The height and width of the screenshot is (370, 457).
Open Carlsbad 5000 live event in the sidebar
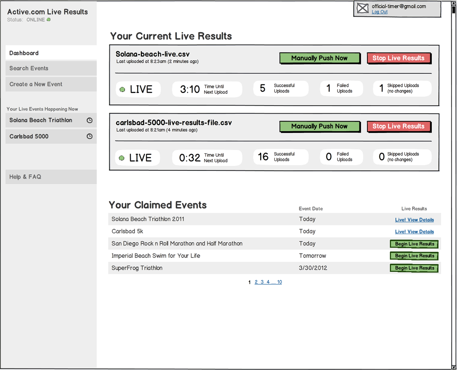click(x=51, y=136)
